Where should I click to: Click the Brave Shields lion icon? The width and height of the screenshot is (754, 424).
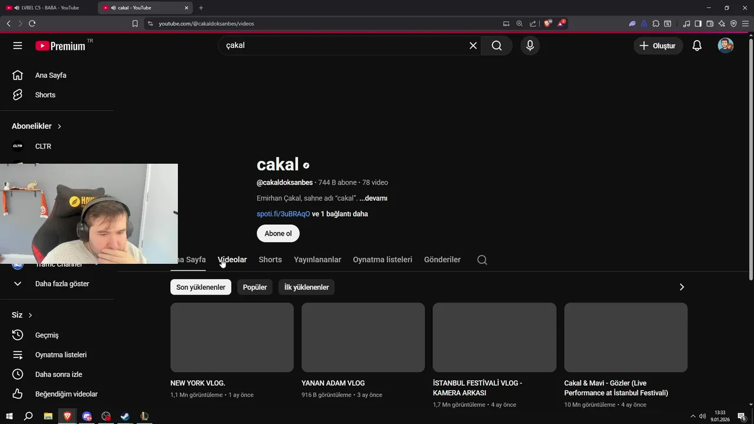click(548, 24)
